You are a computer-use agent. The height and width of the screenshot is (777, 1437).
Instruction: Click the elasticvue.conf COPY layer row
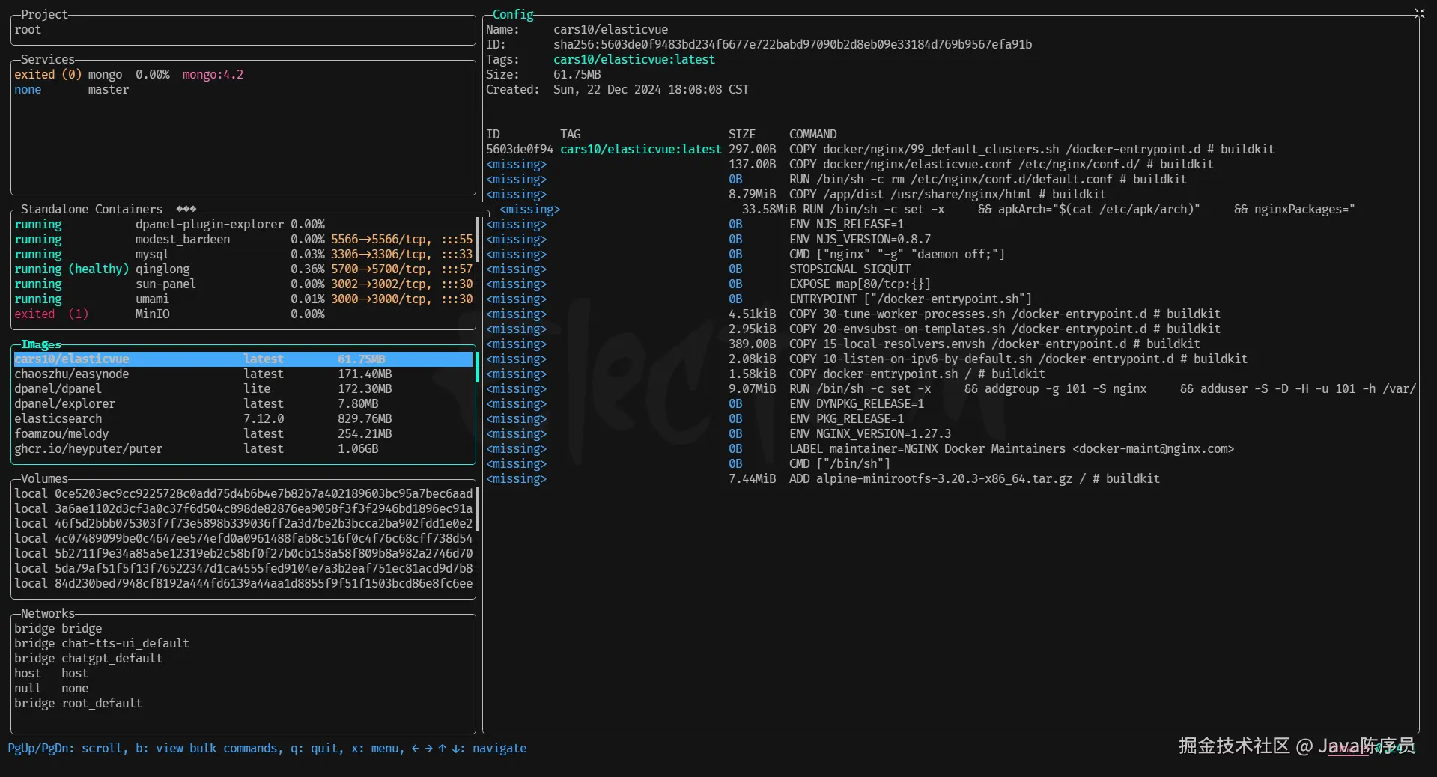point(850,164)
